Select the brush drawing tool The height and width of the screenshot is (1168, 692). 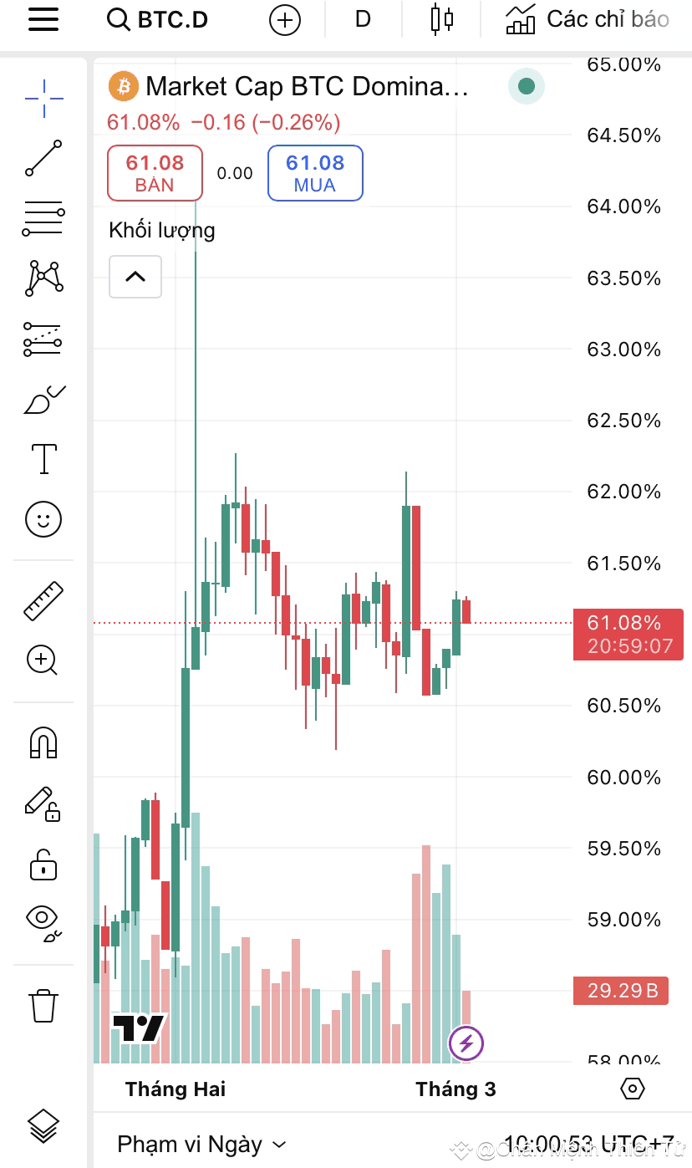(43, 399)
